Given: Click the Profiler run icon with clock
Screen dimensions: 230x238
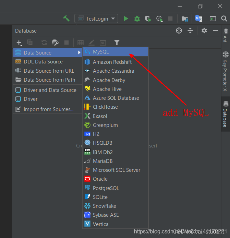Looking at the screenshot, I should (159, 19).
